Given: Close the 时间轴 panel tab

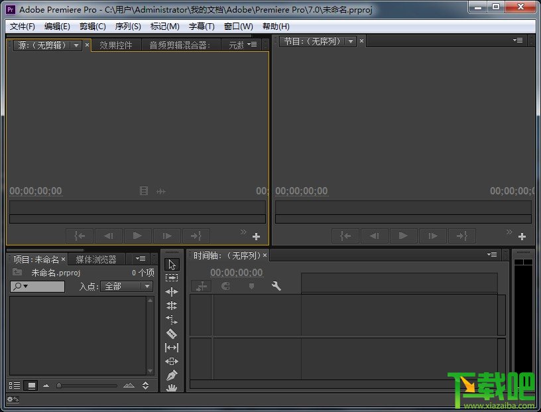Looking at the screenshot, I should pyautogui.click(x=265, y=255).
